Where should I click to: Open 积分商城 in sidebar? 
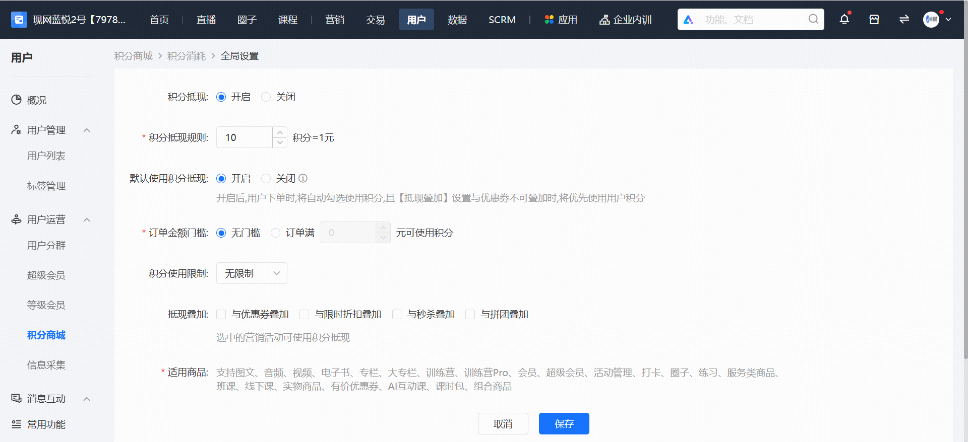click(46, 335)
